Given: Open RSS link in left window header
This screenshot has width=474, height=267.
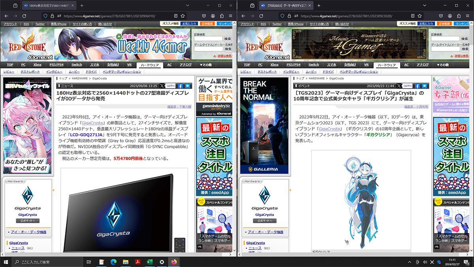Looking at the screenshot, I should tap(26, 24).
